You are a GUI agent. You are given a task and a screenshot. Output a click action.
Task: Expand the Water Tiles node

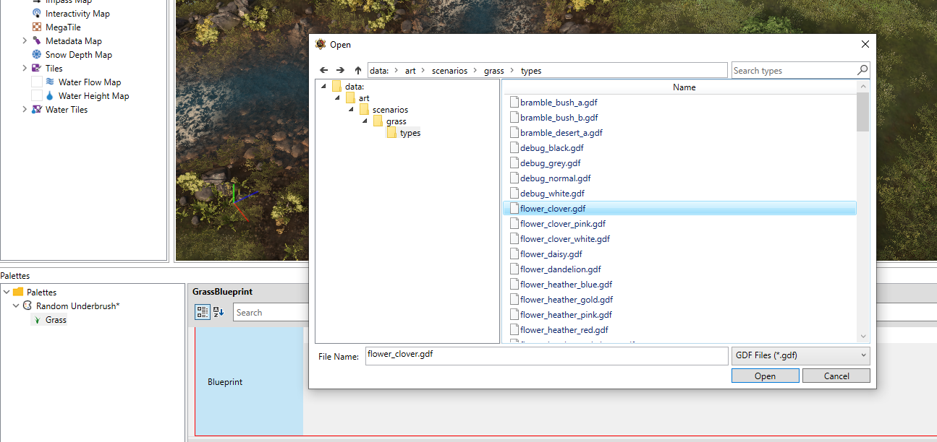25,110
